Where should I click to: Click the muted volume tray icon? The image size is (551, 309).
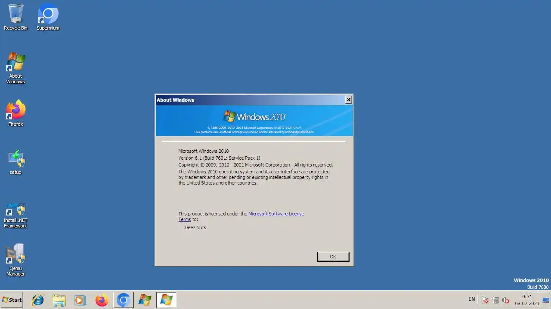pyautogui.click(x=506, y=300)
